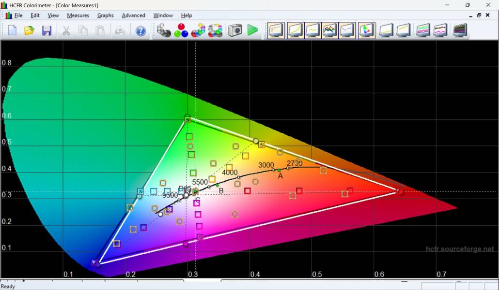Open the Measures menu
499x290 pixels.
[78, 15]
